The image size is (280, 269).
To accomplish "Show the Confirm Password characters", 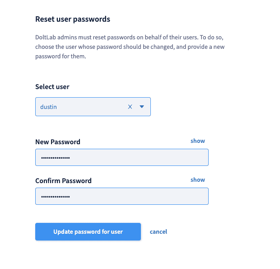I will pyautogui.click(x=198, y=179).
